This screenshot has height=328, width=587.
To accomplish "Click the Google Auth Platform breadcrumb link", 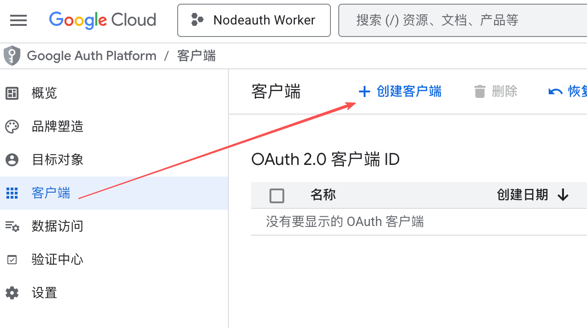I will [x=91, y=56].
